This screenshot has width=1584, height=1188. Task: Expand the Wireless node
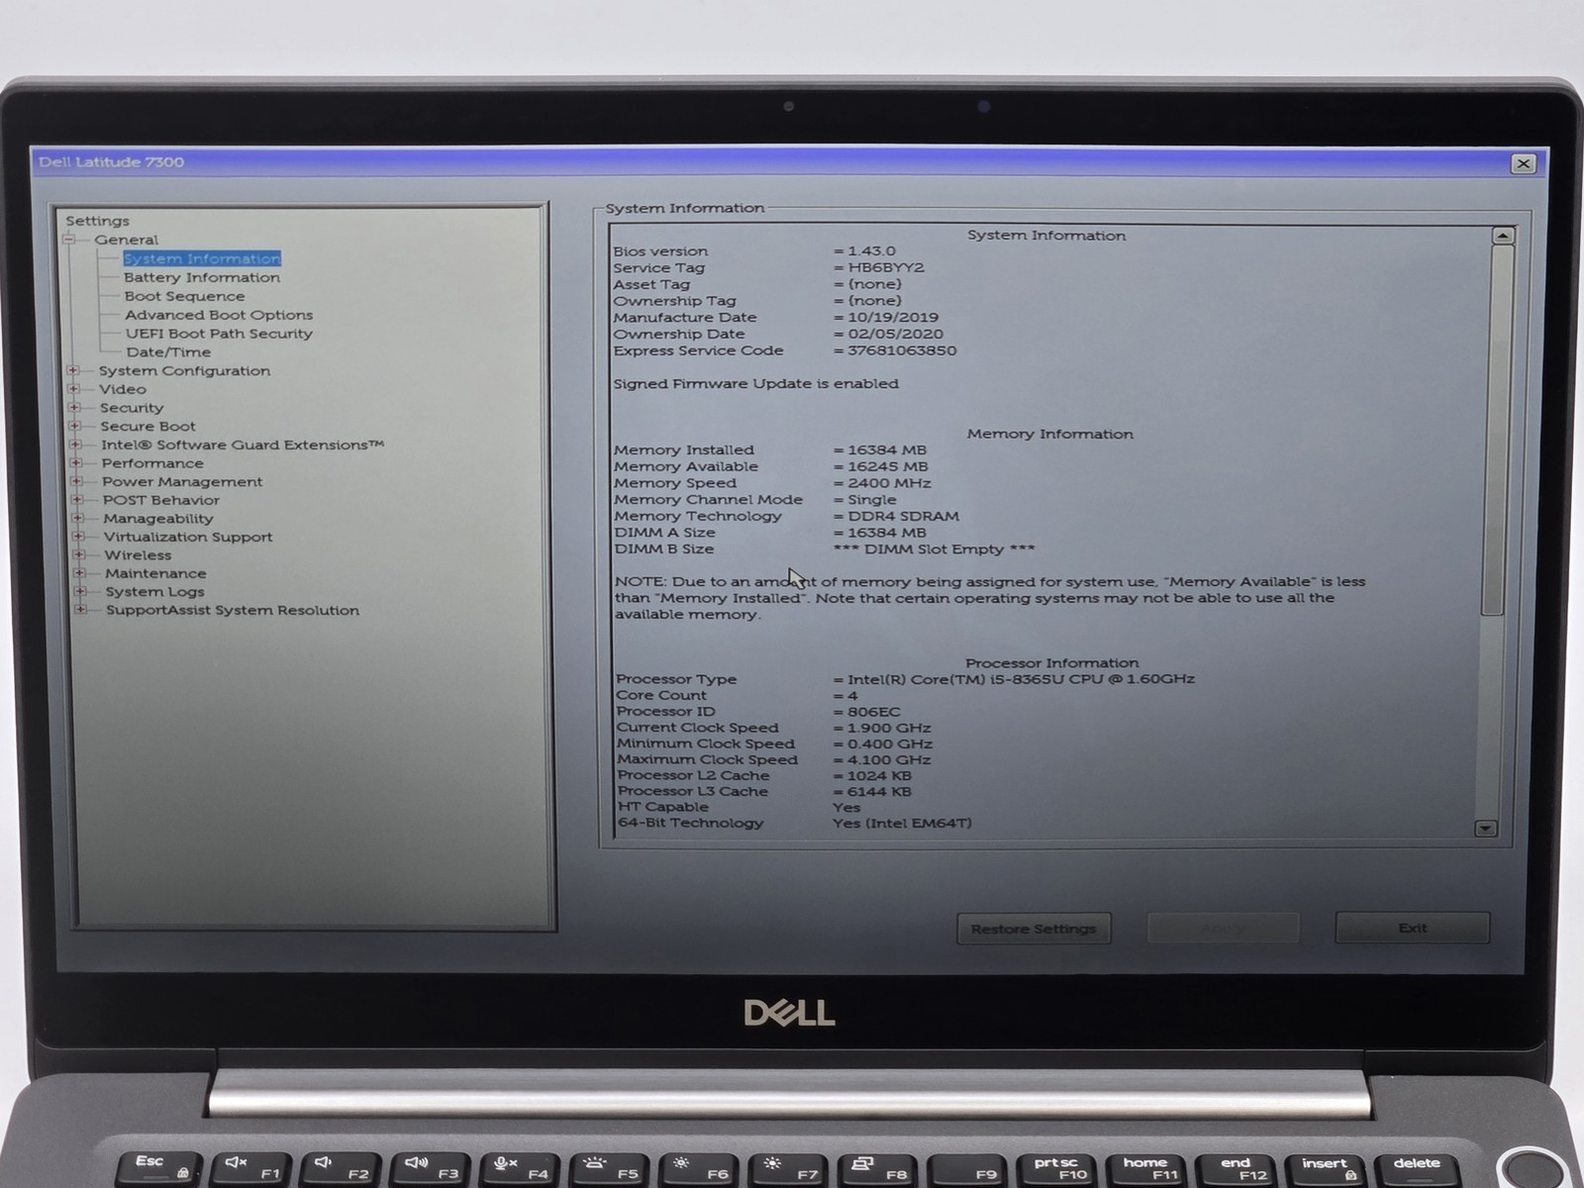tap(78, 554)
